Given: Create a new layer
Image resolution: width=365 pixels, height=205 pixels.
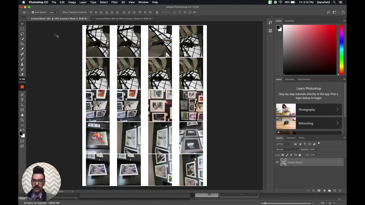Looking at the screenshot, I should 335,191.
